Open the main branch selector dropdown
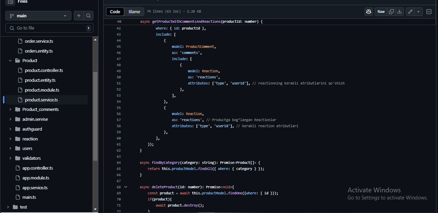 pyautogui.click(x=38, y=16)
